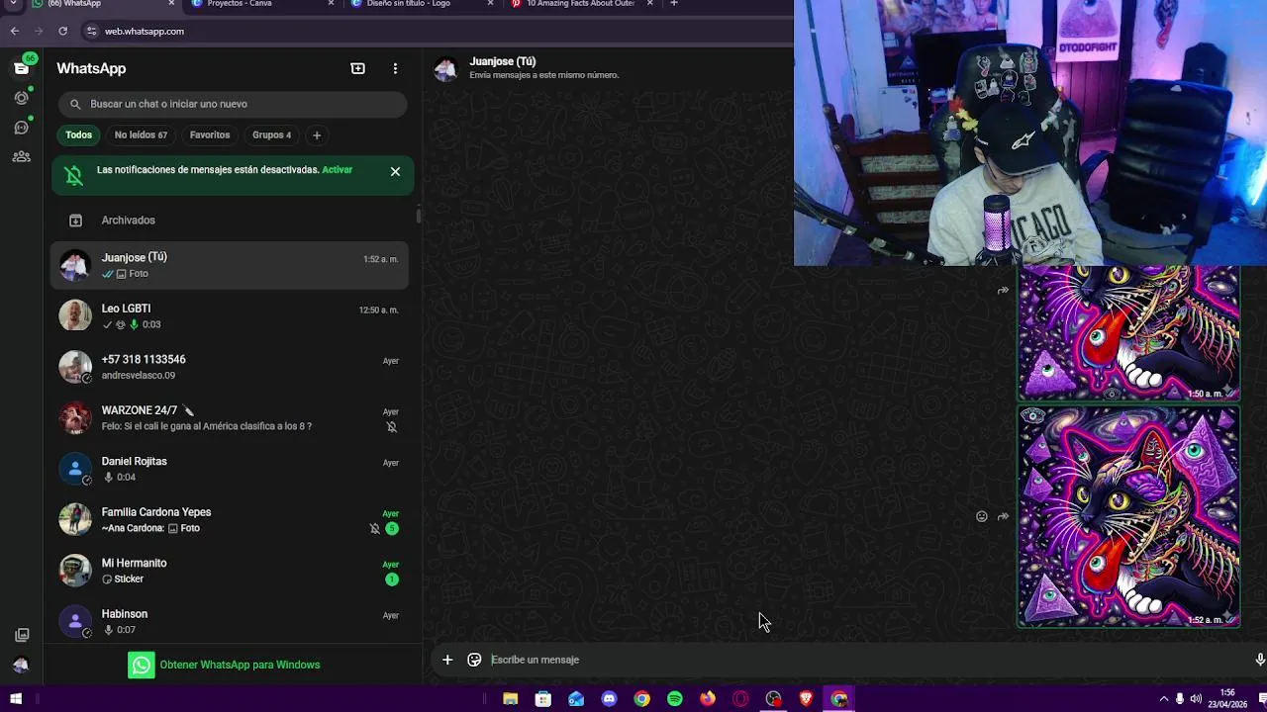This screenshot has width=1267, height=712.
Task: Open the WARZONE 24/7 group chat
Action: pos(230,418)
